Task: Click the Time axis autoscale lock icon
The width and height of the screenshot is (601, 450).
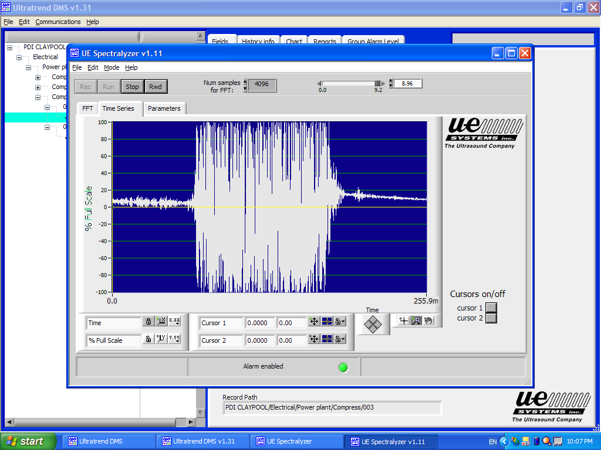Action: [x=148, y=321]
